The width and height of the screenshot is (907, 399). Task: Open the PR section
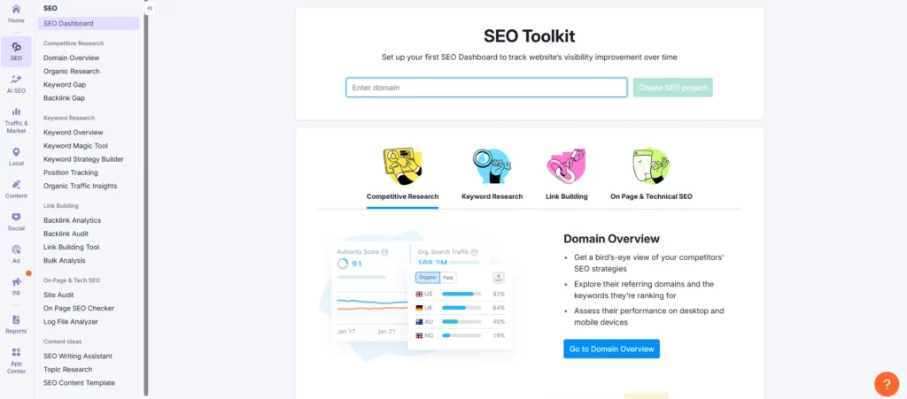[x=16, y=286]
